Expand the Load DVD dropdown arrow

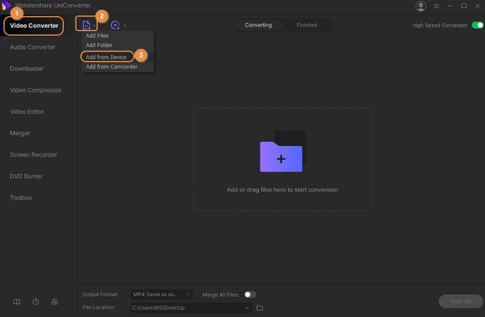coord(125,26)
